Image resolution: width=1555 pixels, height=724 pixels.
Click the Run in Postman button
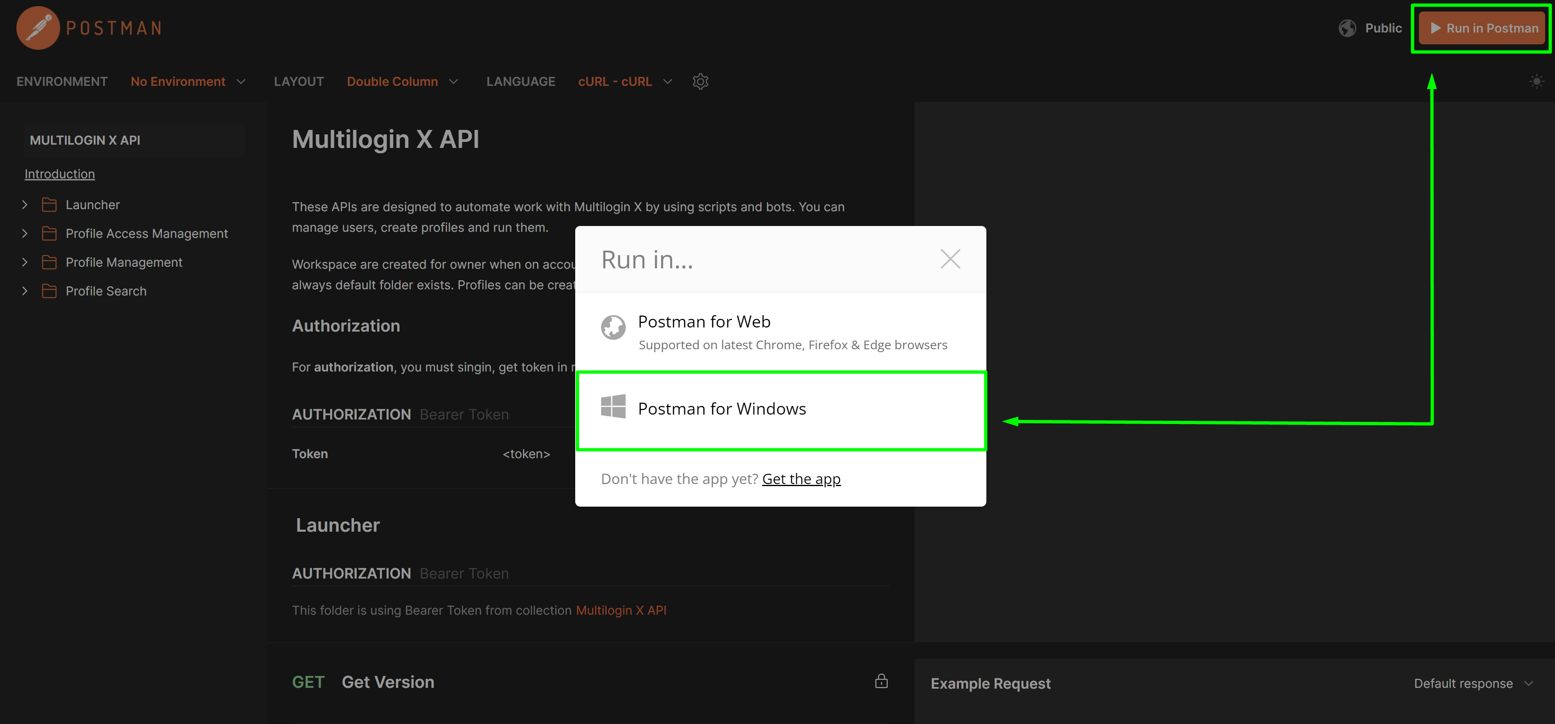click(1483, 28)
